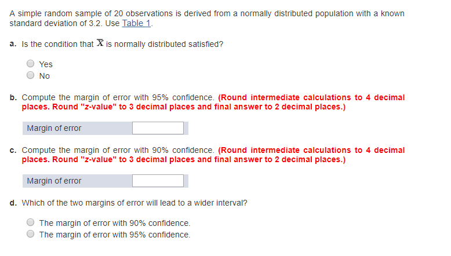
Task: Click the No answer label text
Action: click(44, 76)
